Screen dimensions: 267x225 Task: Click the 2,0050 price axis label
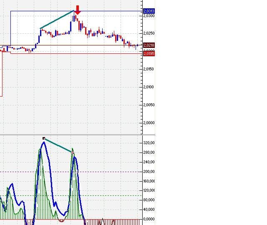click(149, 105)
